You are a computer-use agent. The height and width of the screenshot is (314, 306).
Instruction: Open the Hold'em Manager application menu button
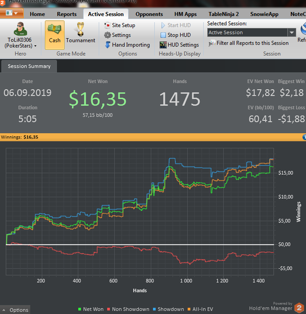[x=12, y=13]
